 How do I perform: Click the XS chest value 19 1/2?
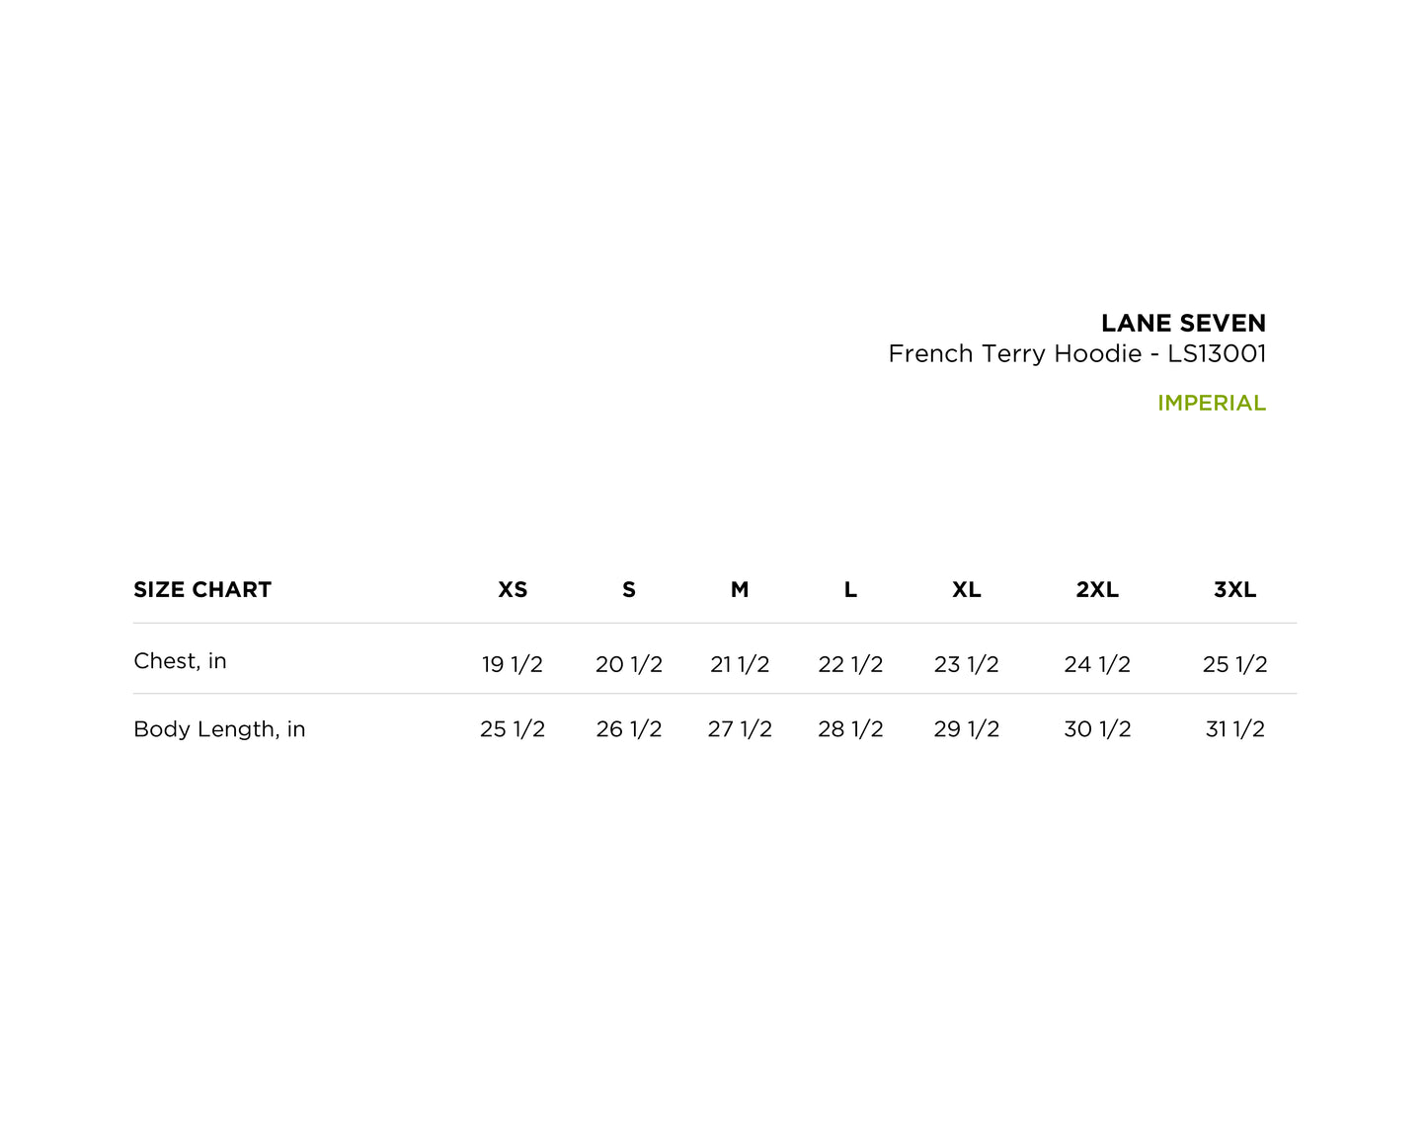[x=513, y=664]
